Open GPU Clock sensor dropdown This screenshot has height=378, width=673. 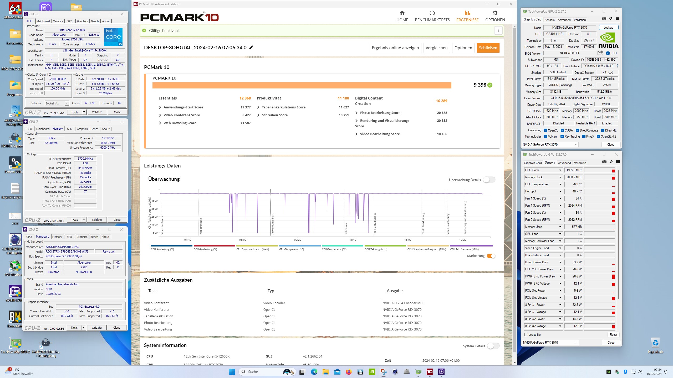pyautogui.click(x=560, y=170)
